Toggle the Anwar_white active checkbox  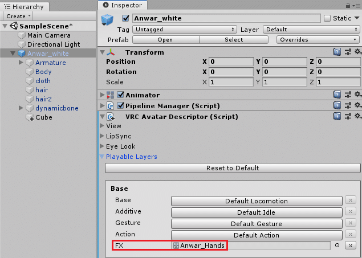125,18
